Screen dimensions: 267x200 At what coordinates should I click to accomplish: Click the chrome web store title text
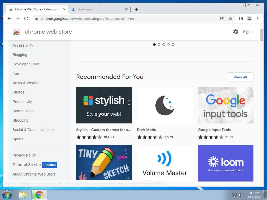pos(48,32)
